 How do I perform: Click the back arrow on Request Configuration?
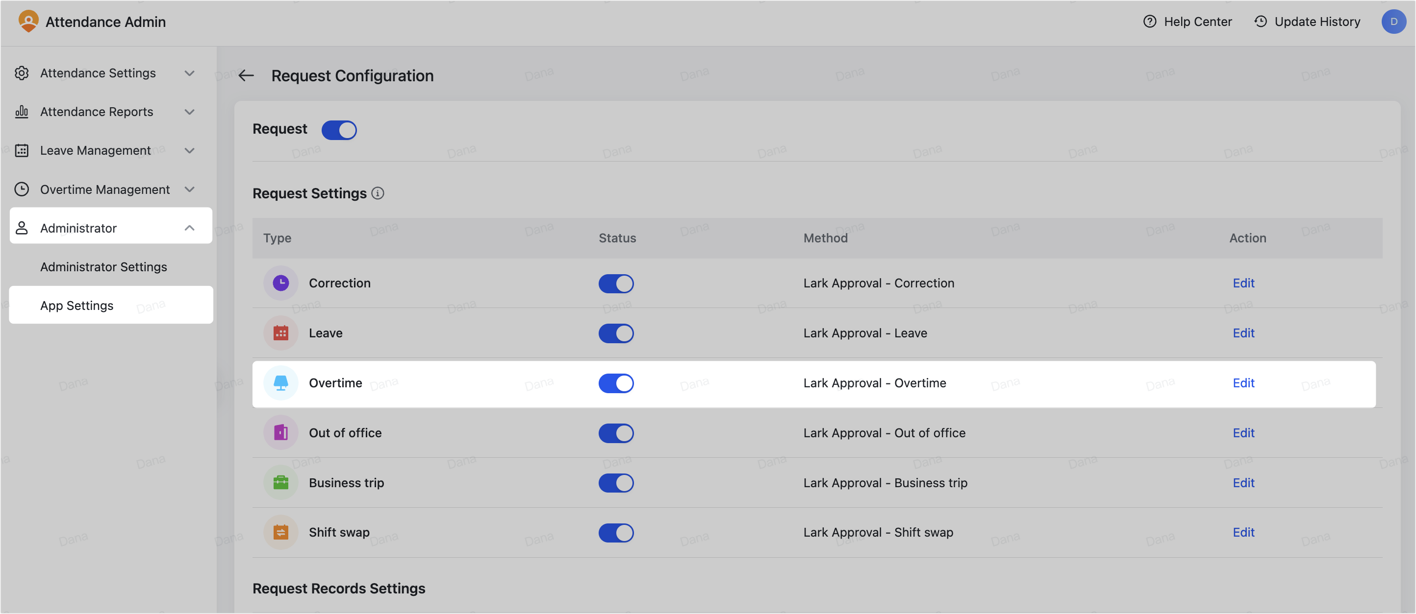246,76
